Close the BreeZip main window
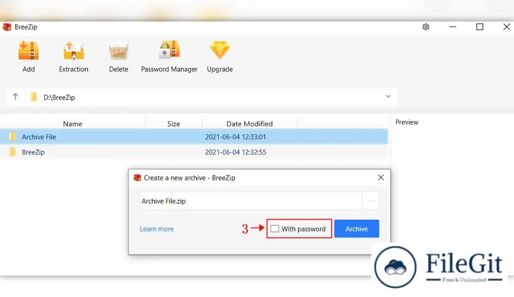The width and height of the screenshot is (514, 297). [x=507, y=27]
